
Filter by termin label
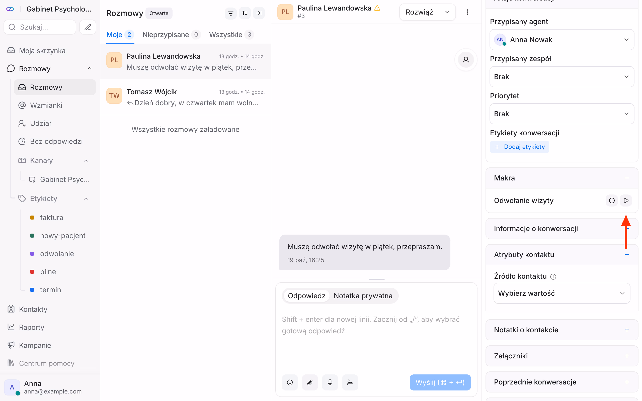point(60,290)
